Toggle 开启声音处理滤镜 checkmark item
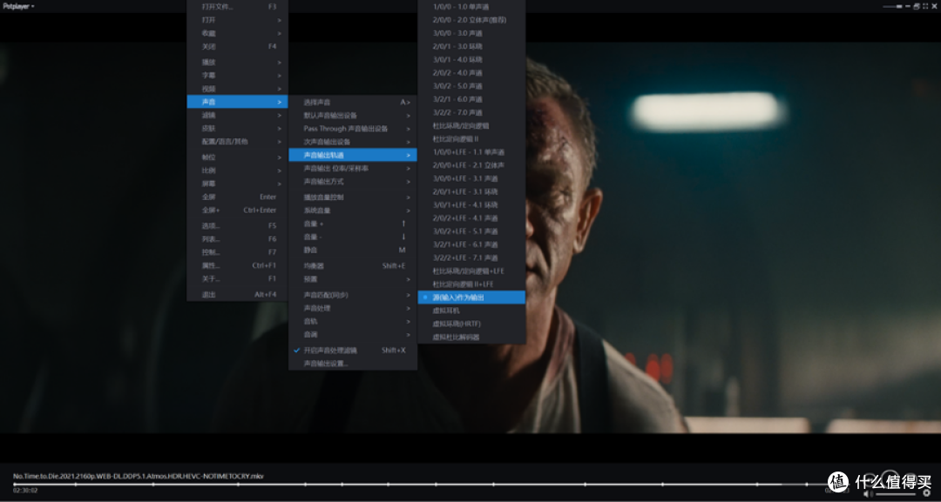Viewport: 941px width, 502px height. [x=352, y=350]
